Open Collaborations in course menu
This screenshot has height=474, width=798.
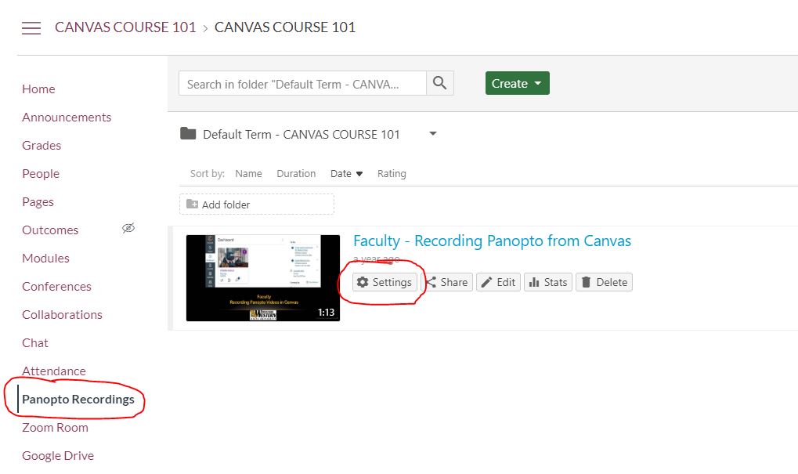(62, 315)
